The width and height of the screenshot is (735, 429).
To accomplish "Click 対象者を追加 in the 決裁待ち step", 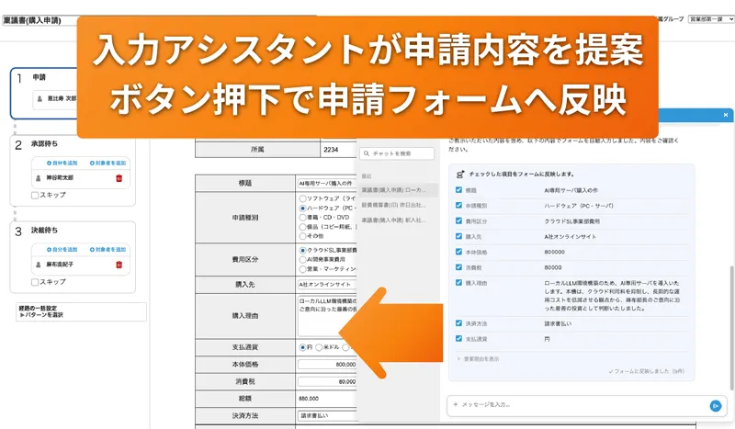I will click(x=107, y=250).
